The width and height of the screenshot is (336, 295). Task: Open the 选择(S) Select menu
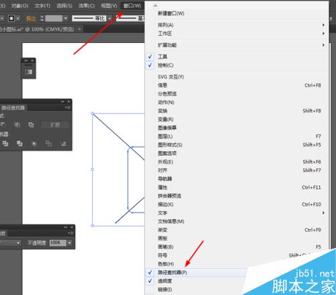[x=64, y=5]
